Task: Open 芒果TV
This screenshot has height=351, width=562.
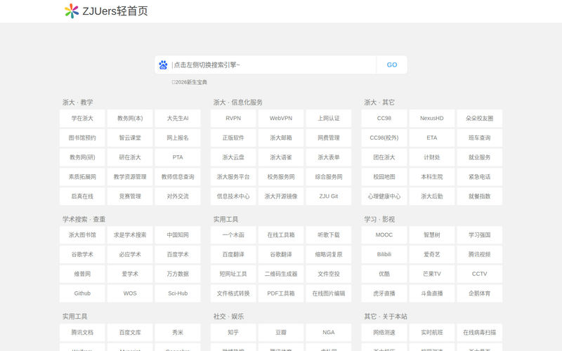Action: [432, 274]
